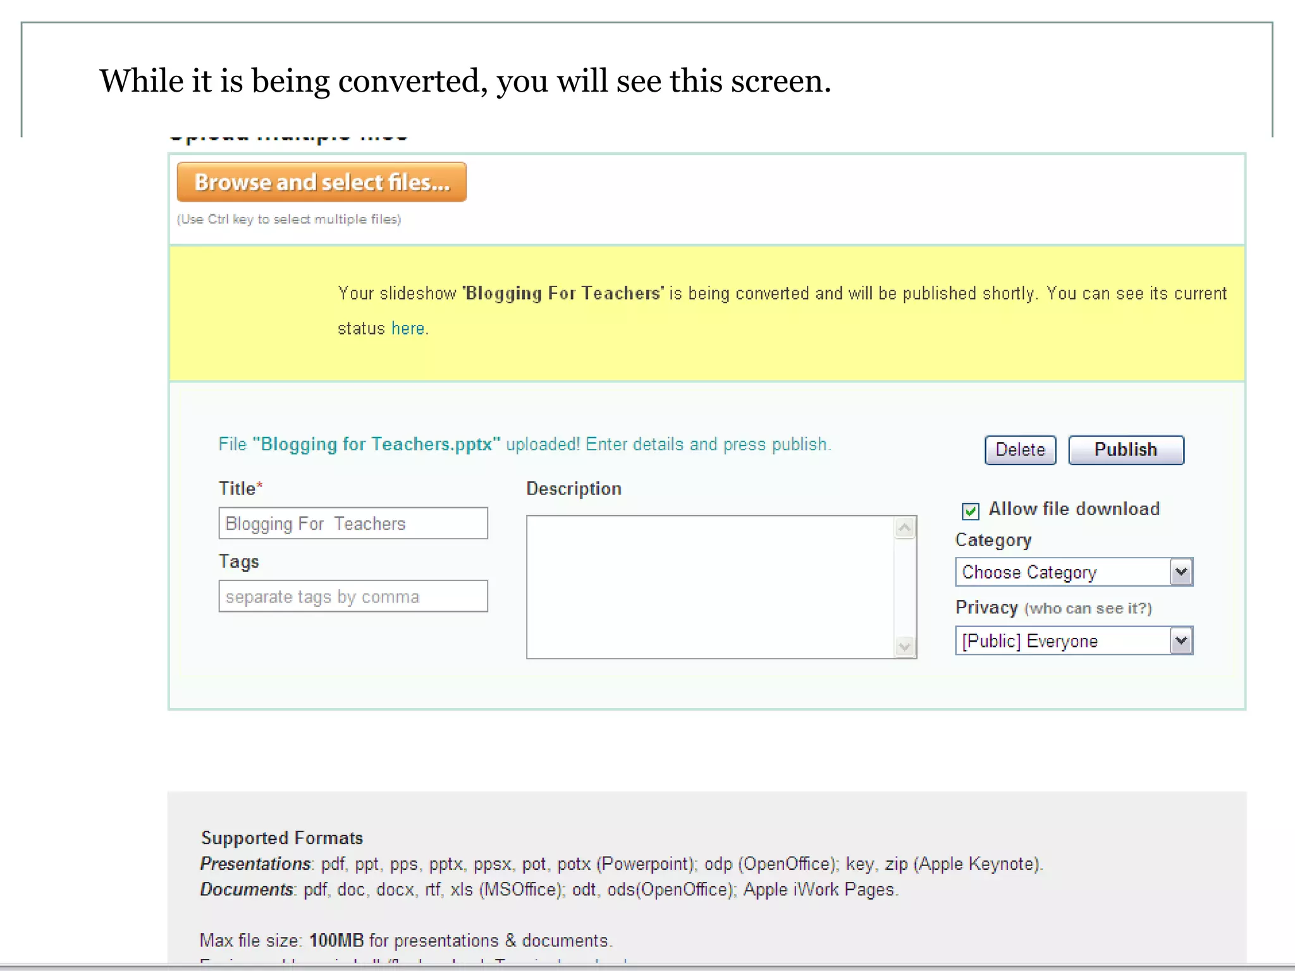Open the 'here' status link

pyautogui.click(x=408, y=329)
